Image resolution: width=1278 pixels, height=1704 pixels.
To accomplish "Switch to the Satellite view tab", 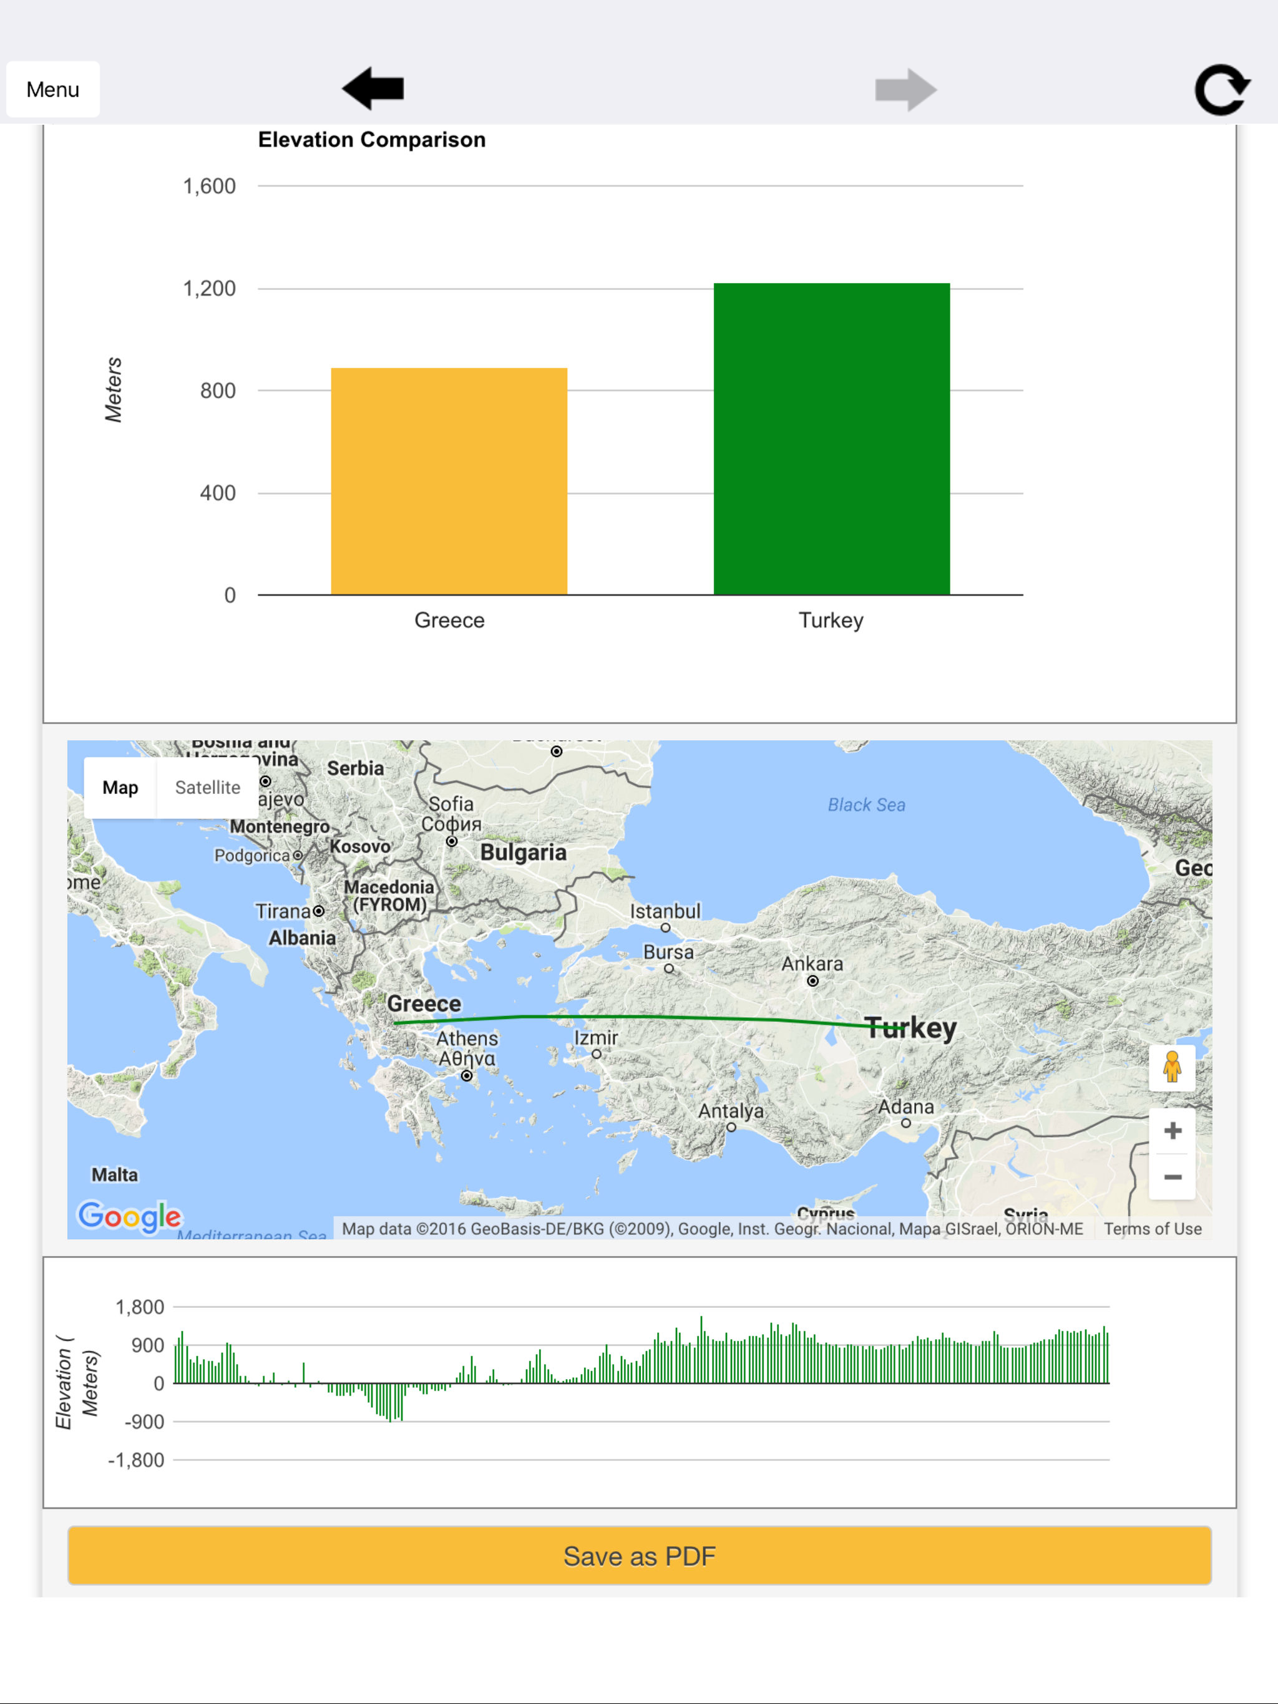I will click(x=207, y=787).
